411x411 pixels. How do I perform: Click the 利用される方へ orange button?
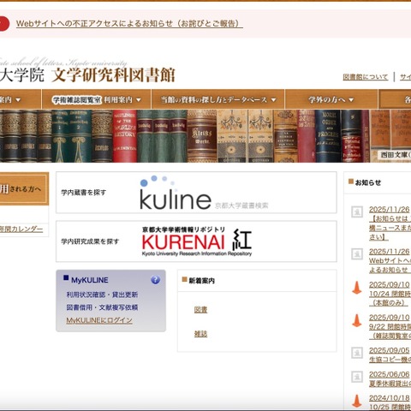coord(24,188)
